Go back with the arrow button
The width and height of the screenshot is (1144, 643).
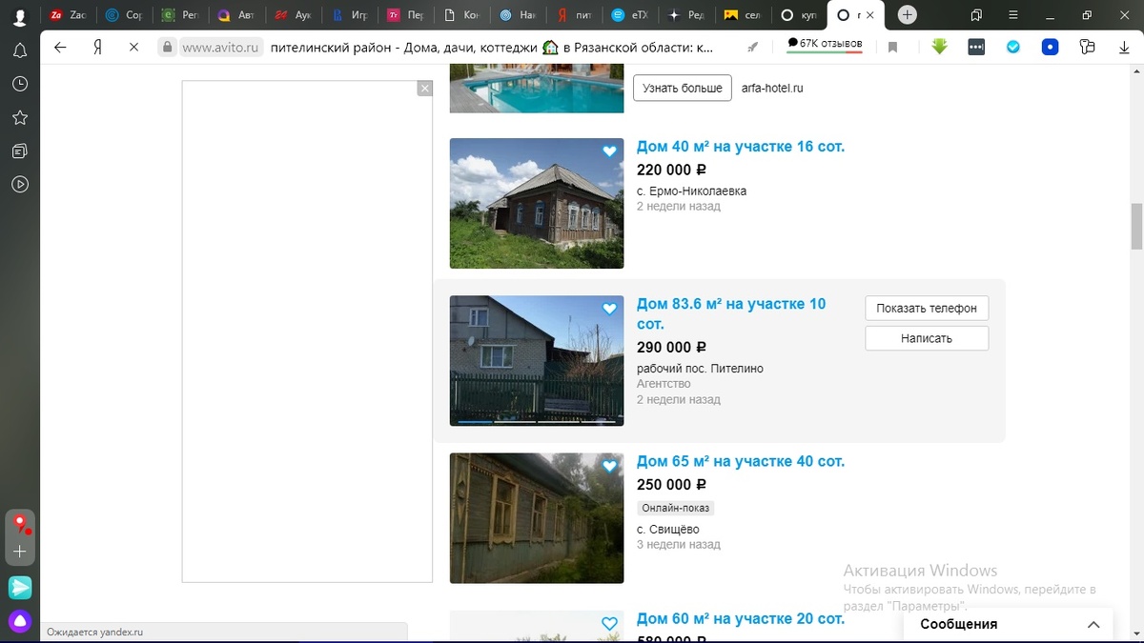tap(60, 47)
